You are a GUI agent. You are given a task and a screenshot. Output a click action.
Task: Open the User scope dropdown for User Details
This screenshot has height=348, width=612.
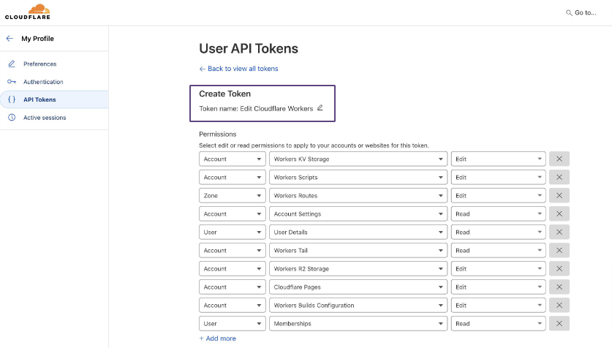[233, 232]
